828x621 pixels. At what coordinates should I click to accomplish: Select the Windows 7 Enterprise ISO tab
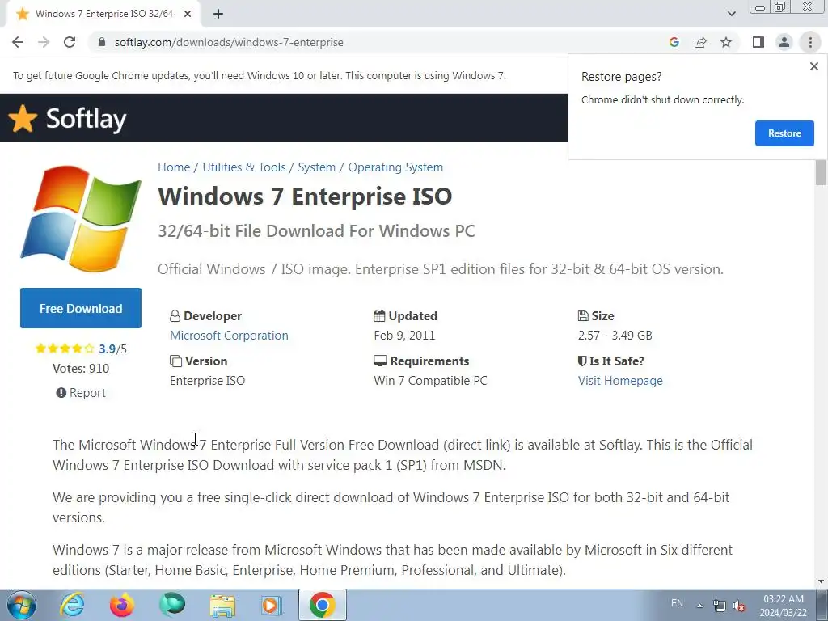coord(103,14)
